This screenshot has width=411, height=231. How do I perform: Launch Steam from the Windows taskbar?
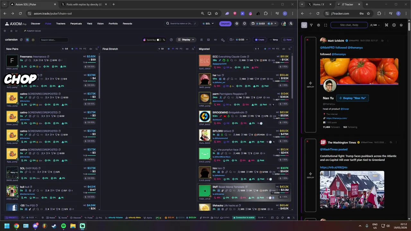pos(54,226)
